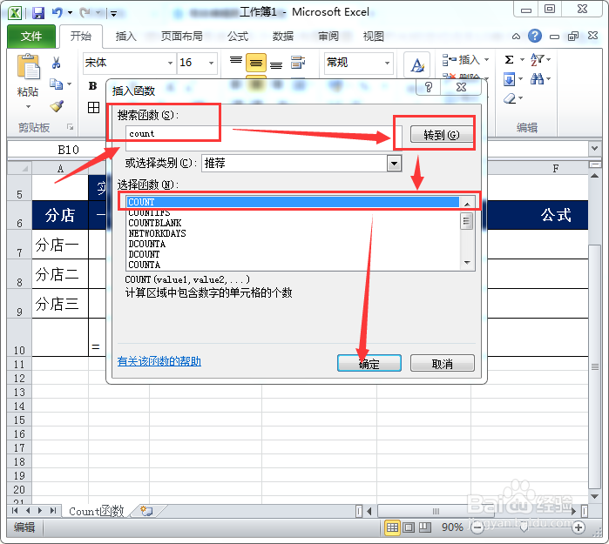Open the font name dropdown 宋体
This screenshot has width=609, height=544.
point(170,63)
